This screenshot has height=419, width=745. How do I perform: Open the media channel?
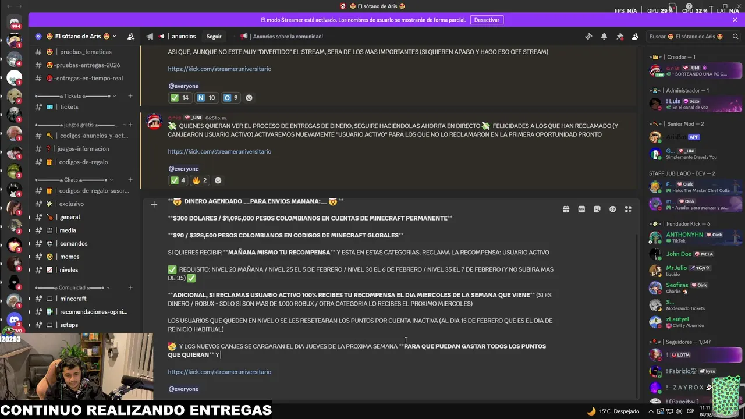tap(83, 230)
